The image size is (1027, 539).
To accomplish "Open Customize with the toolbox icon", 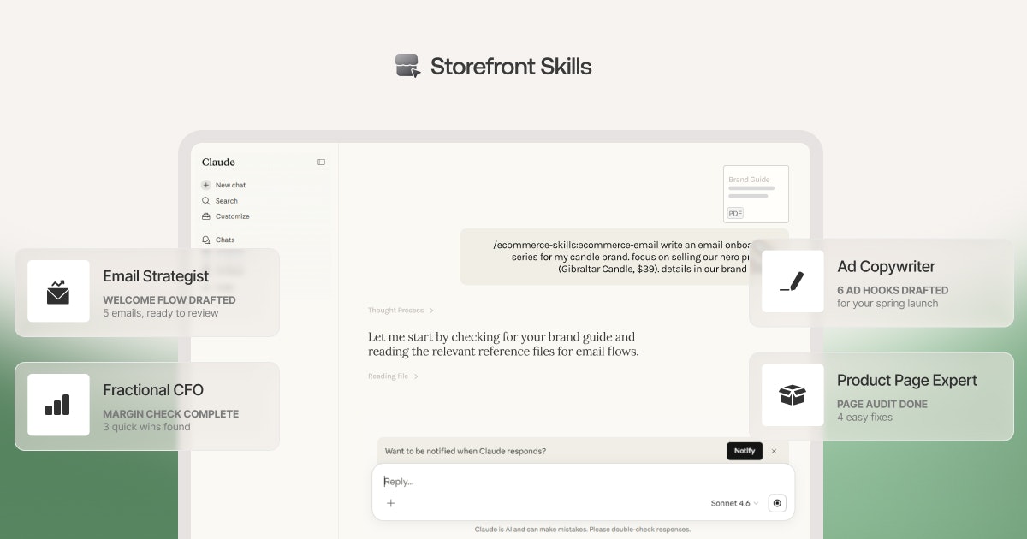I will (228, 216).
